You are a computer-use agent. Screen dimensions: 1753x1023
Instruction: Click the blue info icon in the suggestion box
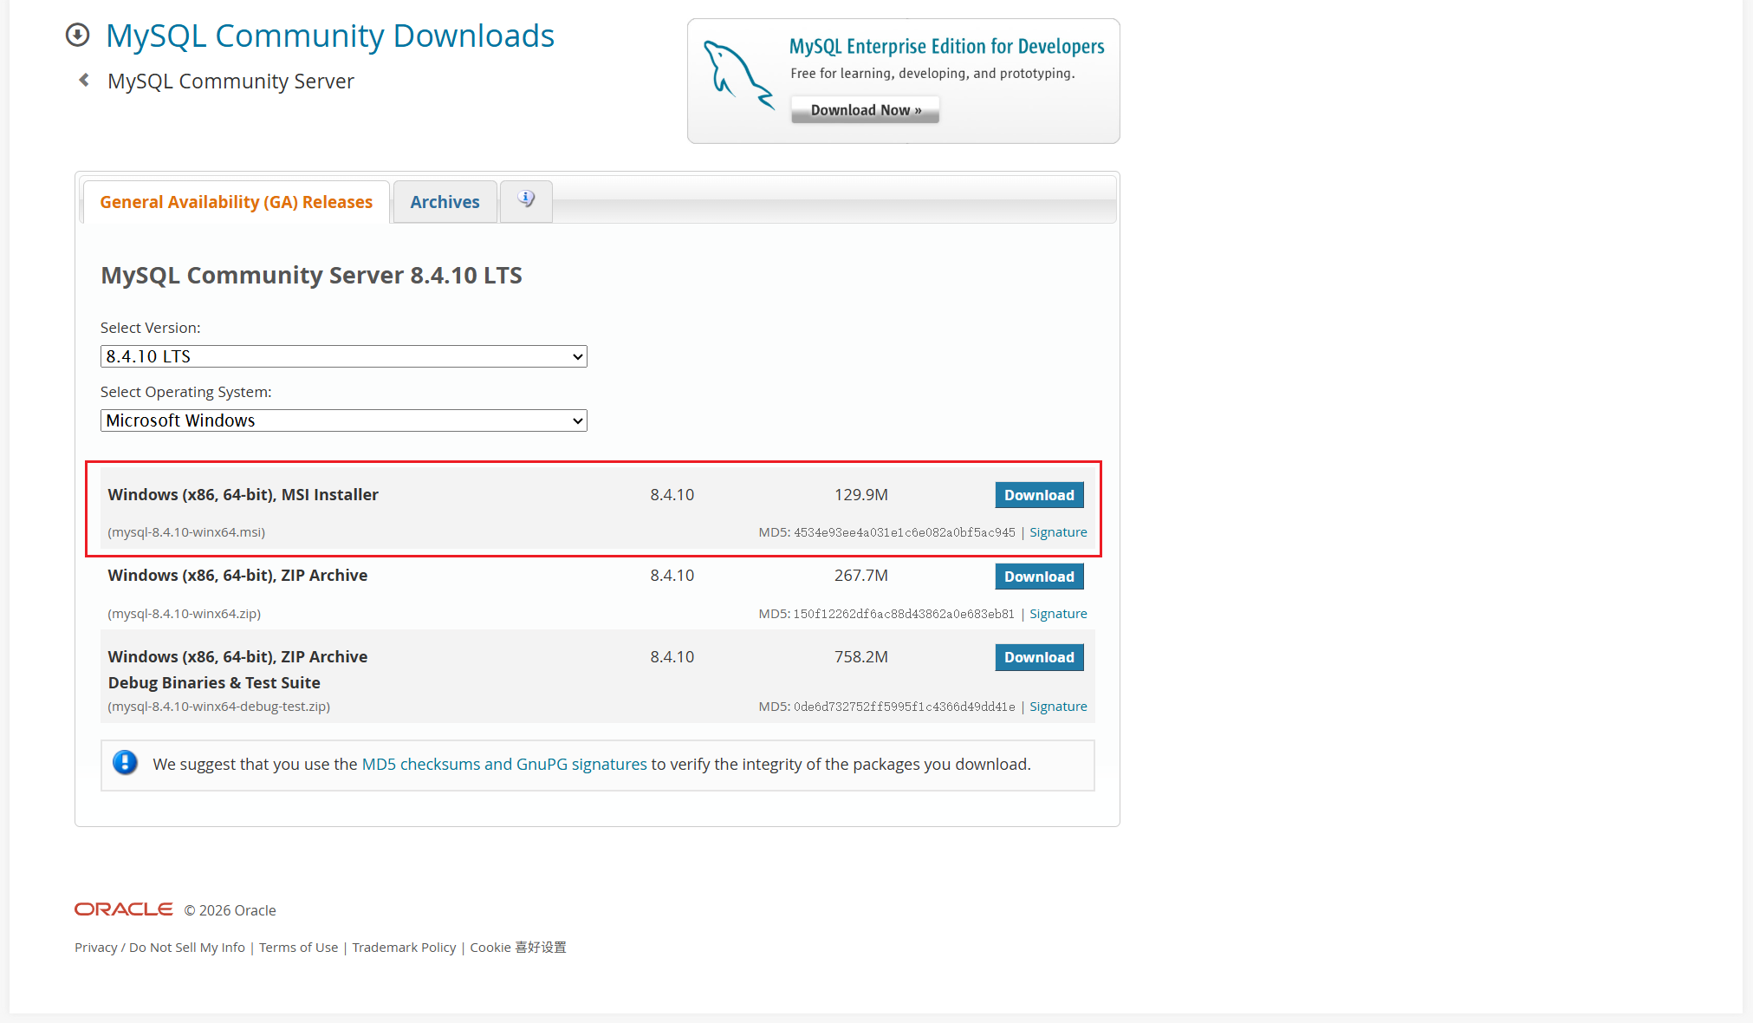[125, 763]
